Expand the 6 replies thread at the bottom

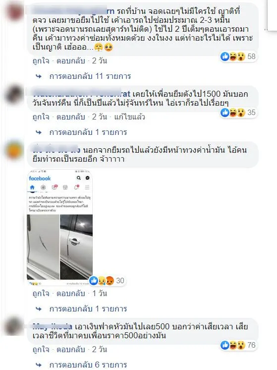click(x=88, y=365)
